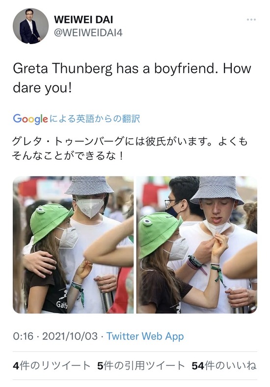Click the による英語からの翻訳 translation link
This screenshot has width=270, height=387.
pyautogui.click(x=95, y=119)
